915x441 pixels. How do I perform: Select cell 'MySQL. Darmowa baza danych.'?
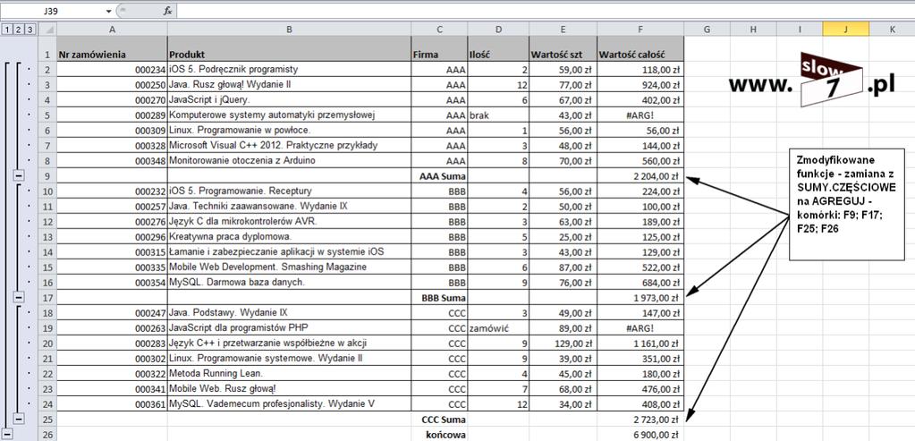[290, 283]
